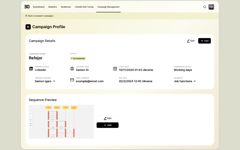Click Add beside Sequence Preview
Image resolution: width=240 pixels, height=150 pixels.
(x=107, y=125)
